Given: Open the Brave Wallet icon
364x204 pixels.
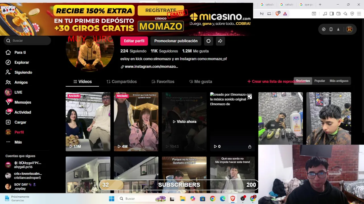Looking at the screenshot, I should [338, 14].
